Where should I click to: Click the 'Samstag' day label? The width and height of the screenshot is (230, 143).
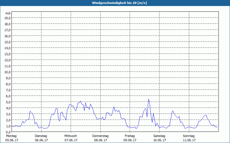click(x=159, y=136)
